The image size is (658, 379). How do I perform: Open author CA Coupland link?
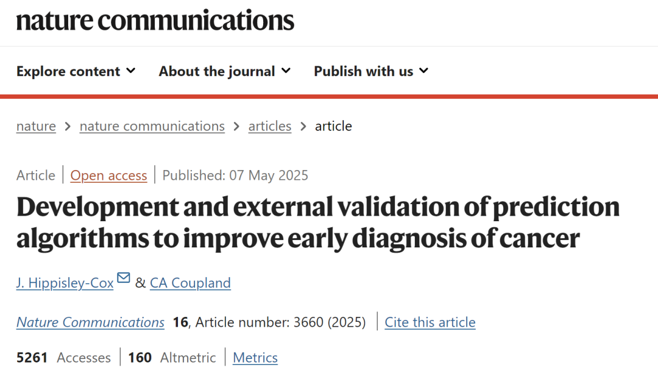pos(190,283)
